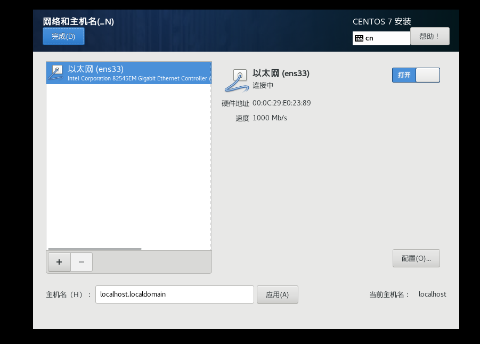
Task: Click the horizontal scrollbar below device list
Action: coord(96,248)
